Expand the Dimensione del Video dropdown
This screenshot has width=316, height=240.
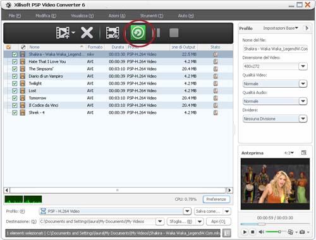tap(303, 66)
